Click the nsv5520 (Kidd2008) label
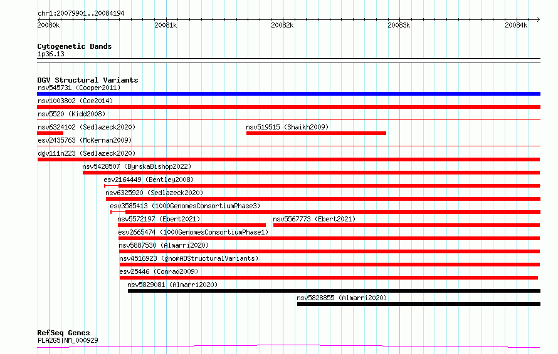Viewport: 558px width, 354px height. pyautogui.click(x=71, y=114)
